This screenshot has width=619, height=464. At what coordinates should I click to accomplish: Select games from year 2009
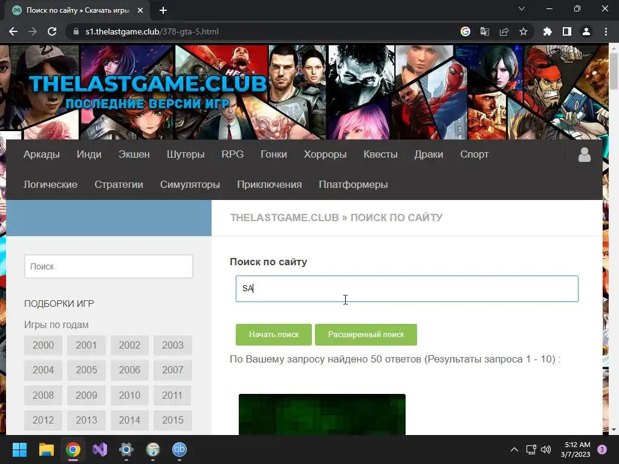click(86, 395)
